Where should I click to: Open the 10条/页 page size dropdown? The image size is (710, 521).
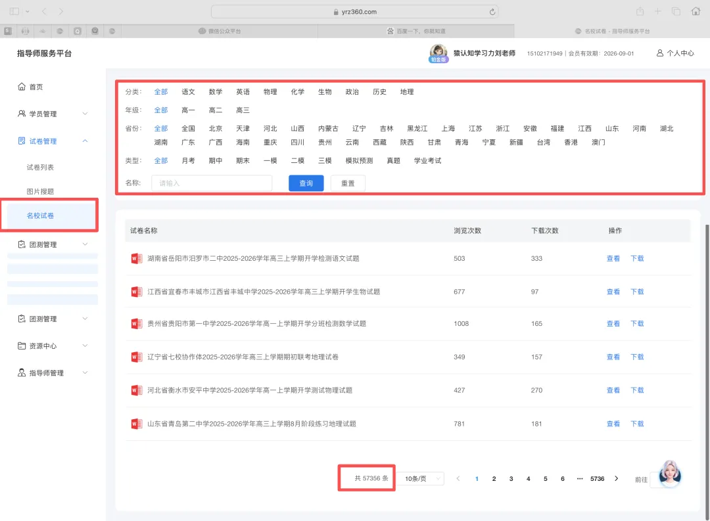coord(420,478)
